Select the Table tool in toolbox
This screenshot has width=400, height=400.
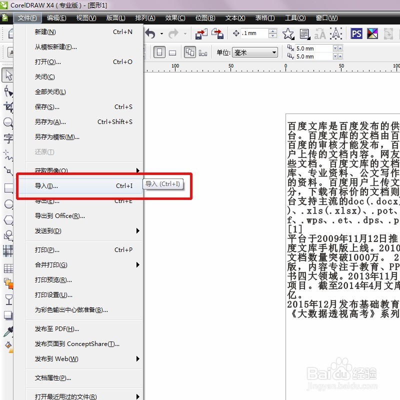click(x=8, y=268)
